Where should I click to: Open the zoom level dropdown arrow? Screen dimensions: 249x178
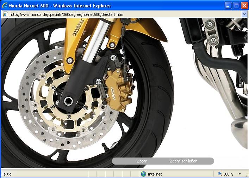(x=239, y=174)
